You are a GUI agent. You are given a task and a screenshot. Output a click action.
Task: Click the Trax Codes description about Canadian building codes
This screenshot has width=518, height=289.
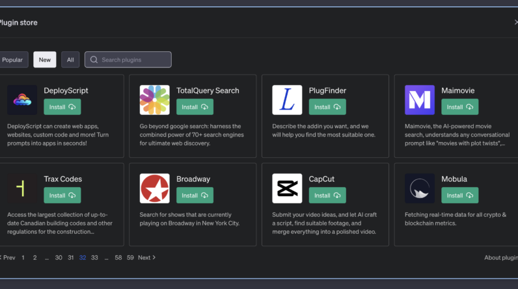60,223
